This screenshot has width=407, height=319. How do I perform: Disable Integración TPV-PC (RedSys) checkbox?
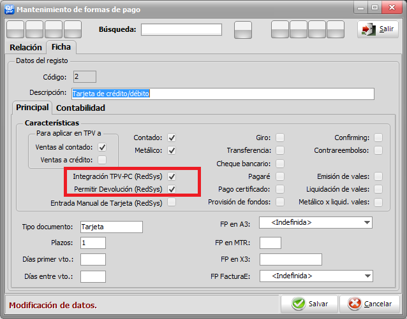tap(172, 176)
